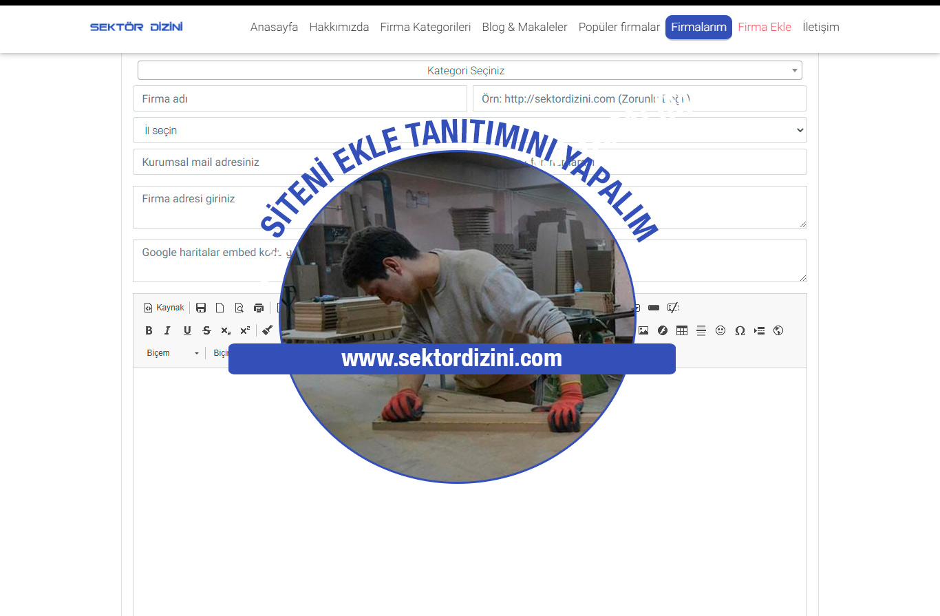This screenshot has height=616, width=940.
Task: Apply Superscript formatting
Action: coord(245,330)
